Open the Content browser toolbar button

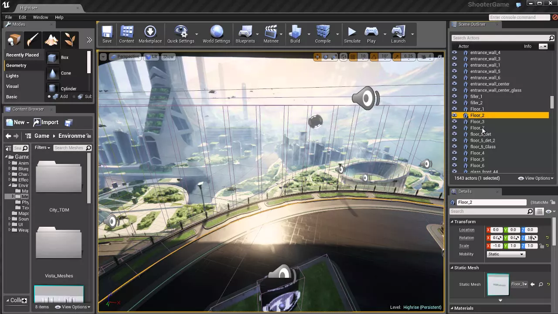pyautogui.click(x=126, y=34)
